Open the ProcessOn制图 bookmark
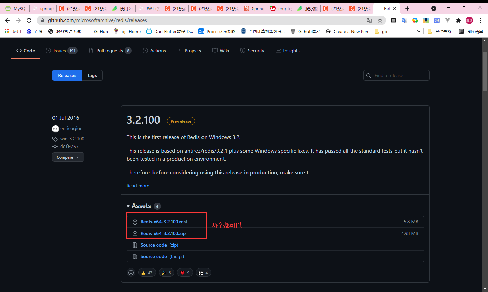 [217, 31]
